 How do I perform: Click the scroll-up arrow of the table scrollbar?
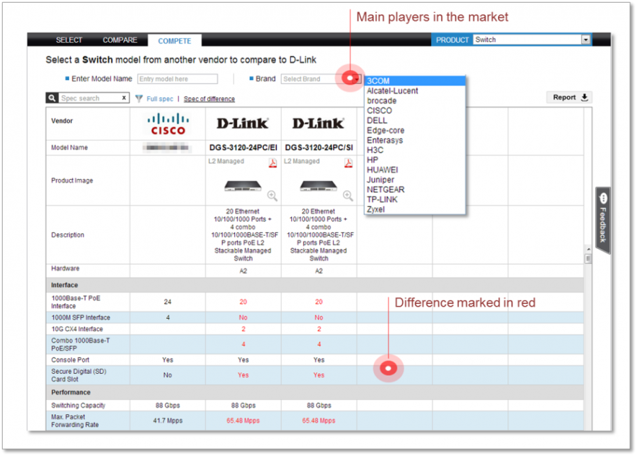click(x=588, y=249)
